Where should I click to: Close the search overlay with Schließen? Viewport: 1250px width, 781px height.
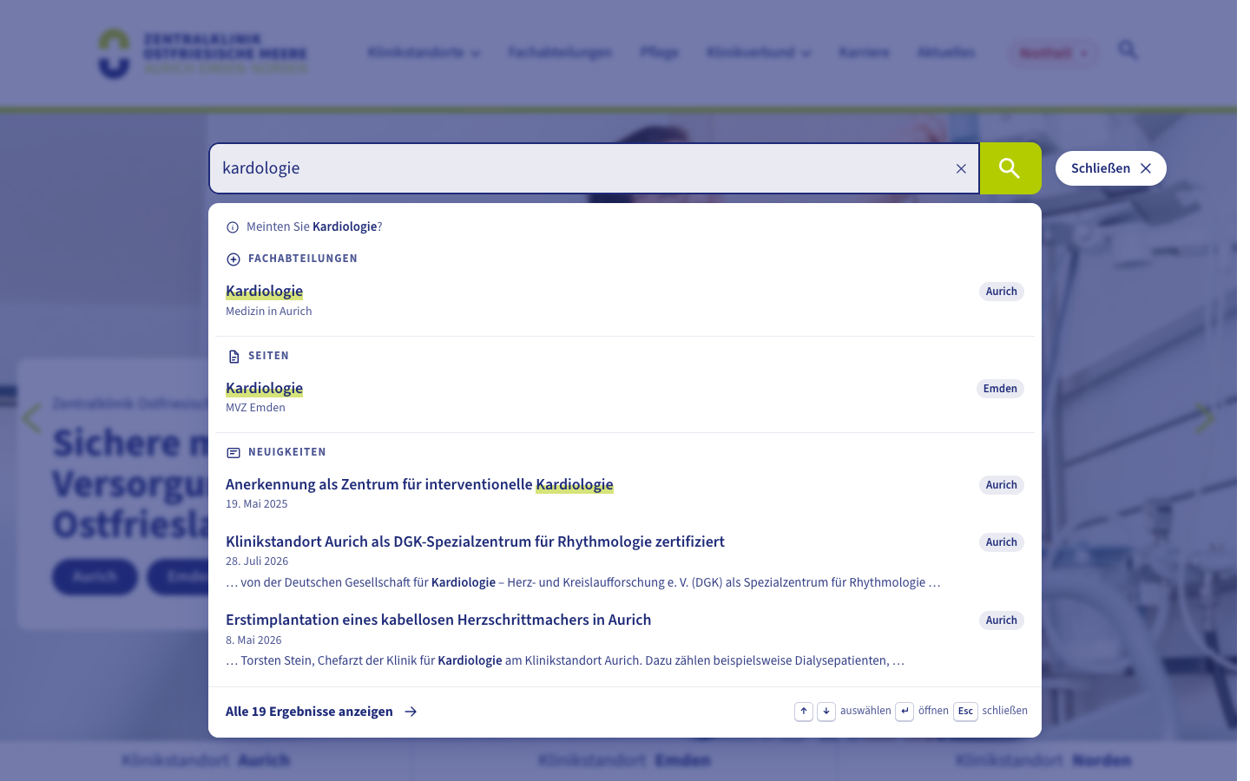(1110, 168)
